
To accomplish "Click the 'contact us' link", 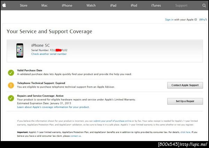I will pyautogui.click(x=76, y=136).
